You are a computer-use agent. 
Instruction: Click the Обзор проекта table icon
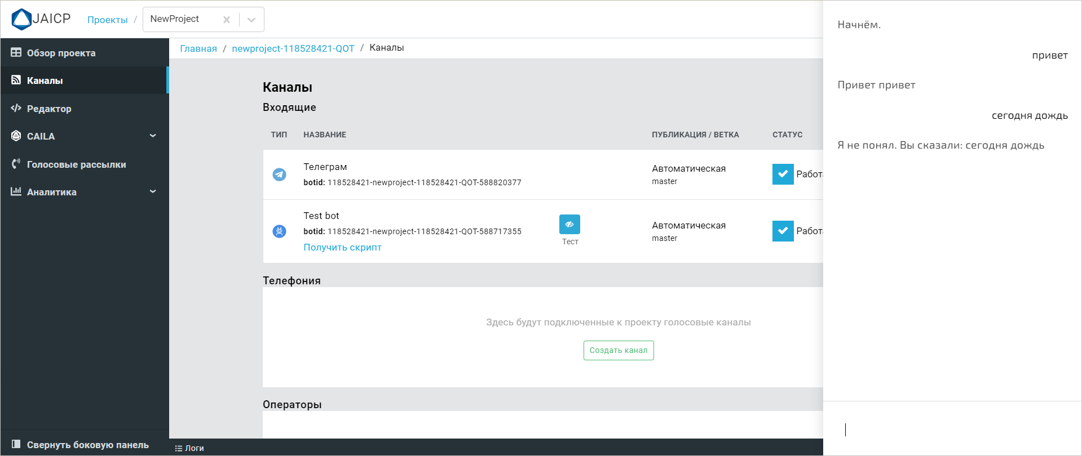(x=16, y=52)
